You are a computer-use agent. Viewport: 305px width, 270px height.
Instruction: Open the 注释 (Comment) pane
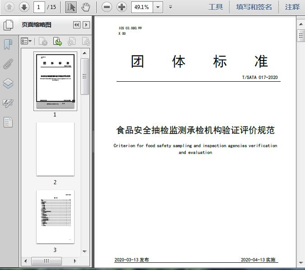pyautogui.click(x=292, y=7)
